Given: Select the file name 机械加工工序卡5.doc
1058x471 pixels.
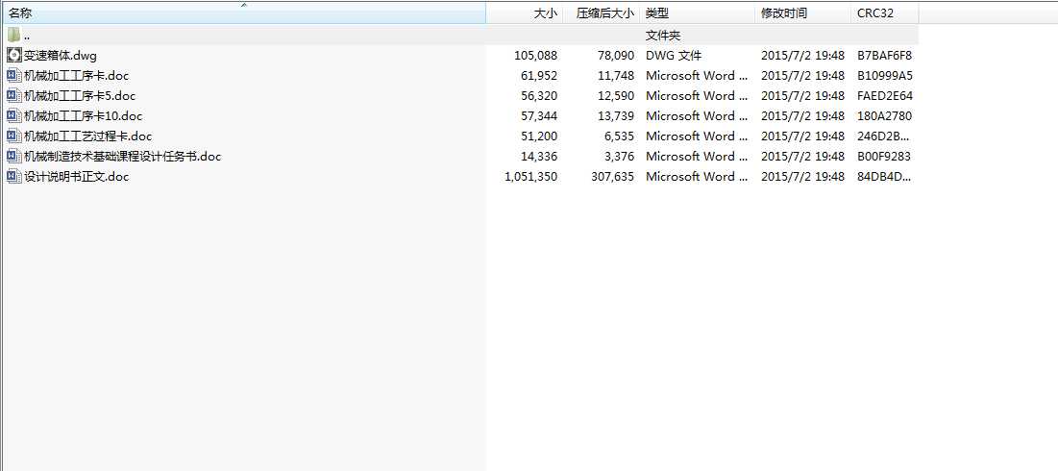Looking at the screenshot, I should 80,96.
